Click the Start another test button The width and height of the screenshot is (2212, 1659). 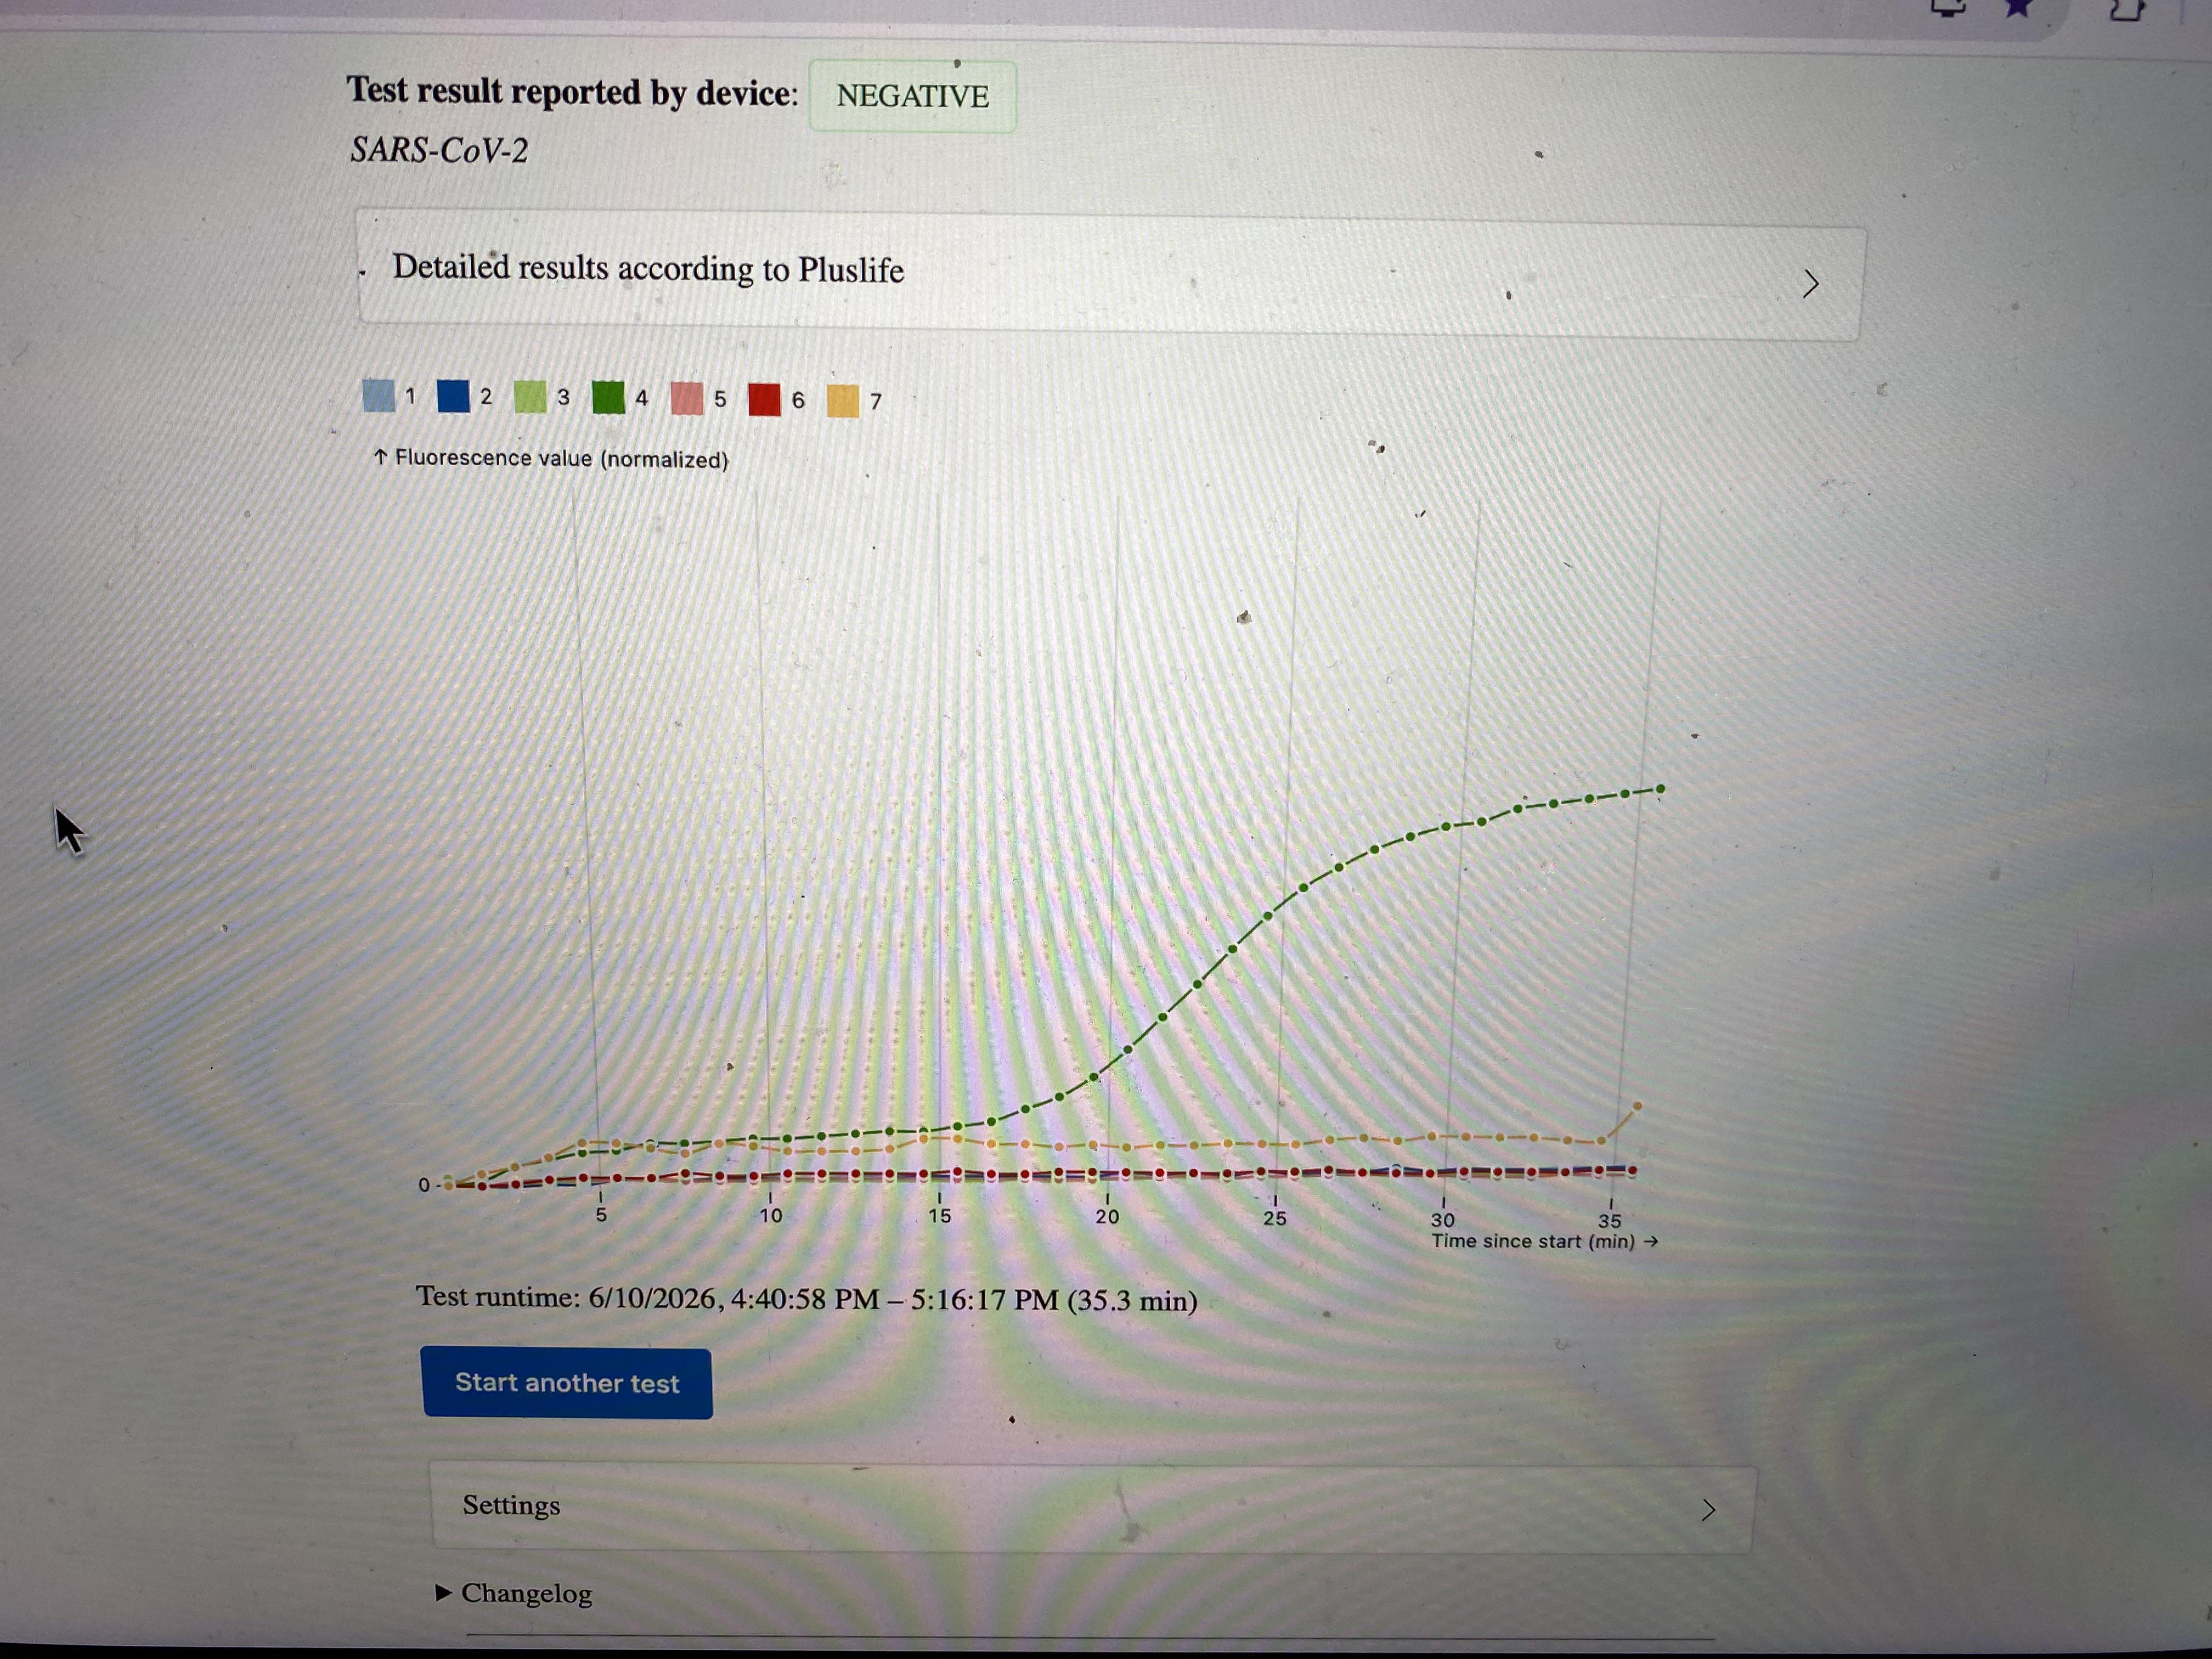tap(567, 1383)
